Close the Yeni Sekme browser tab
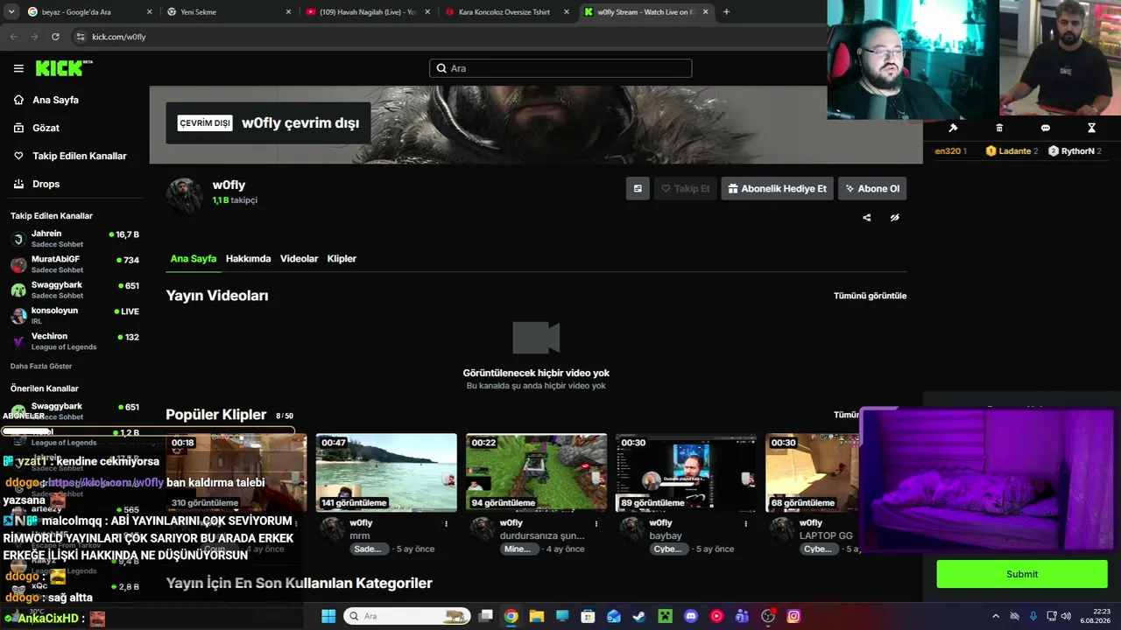The width and height of the screenshot is (1121, 630). (x=289, y=12)
